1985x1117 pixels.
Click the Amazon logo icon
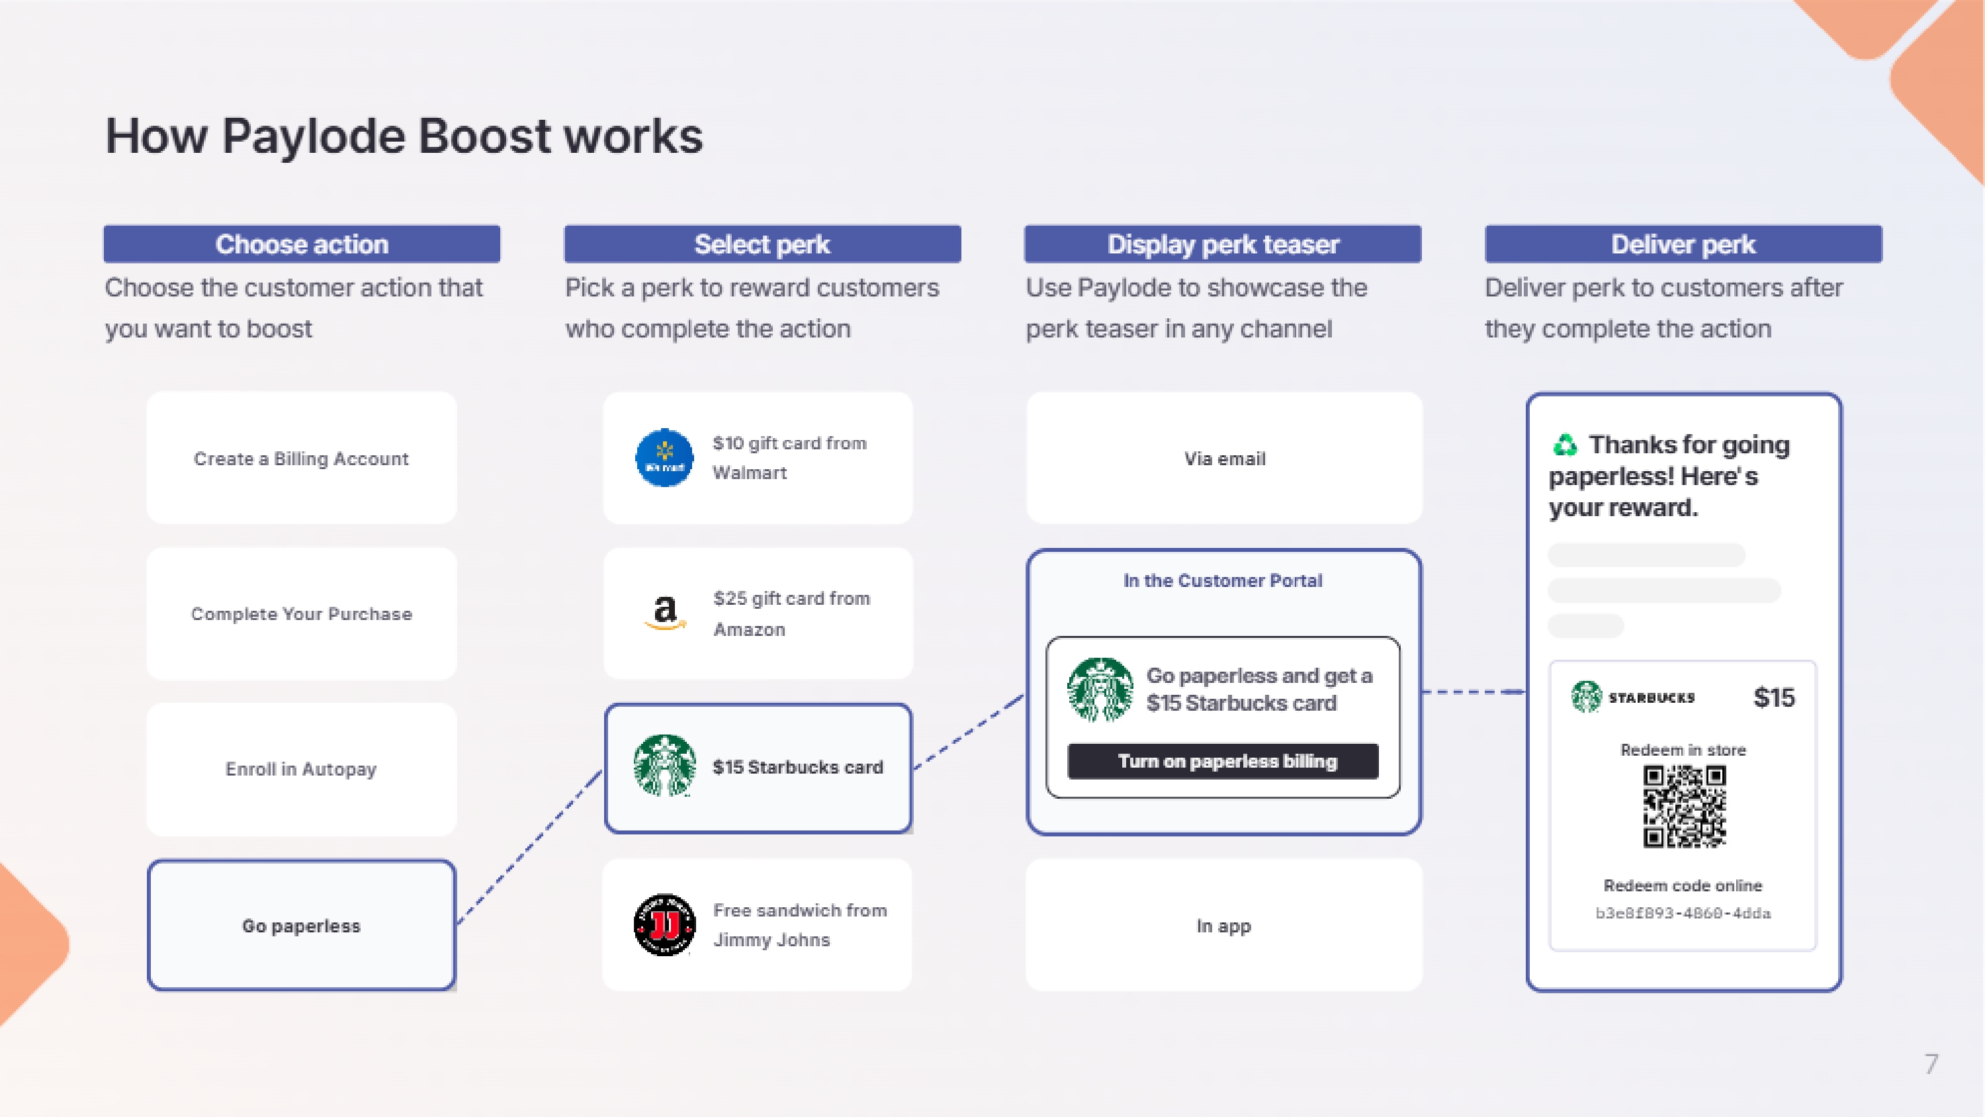pyautogui.click(x=664, y=613)
